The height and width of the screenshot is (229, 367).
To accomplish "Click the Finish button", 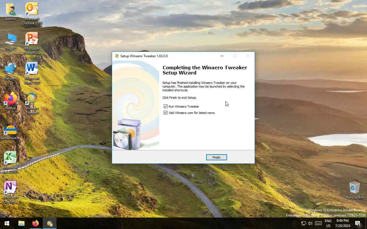I will pos(216,157).
